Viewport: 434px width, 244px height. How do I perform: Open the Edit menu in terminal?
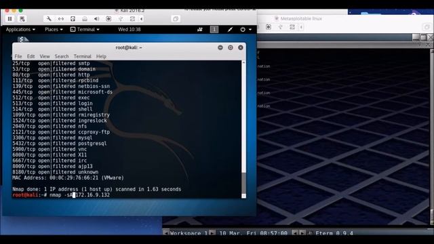(x=31, y=56)
